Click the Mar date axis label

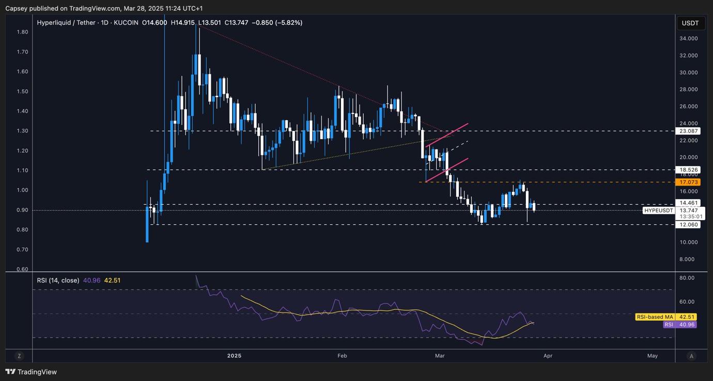click(x=440, y=356)
